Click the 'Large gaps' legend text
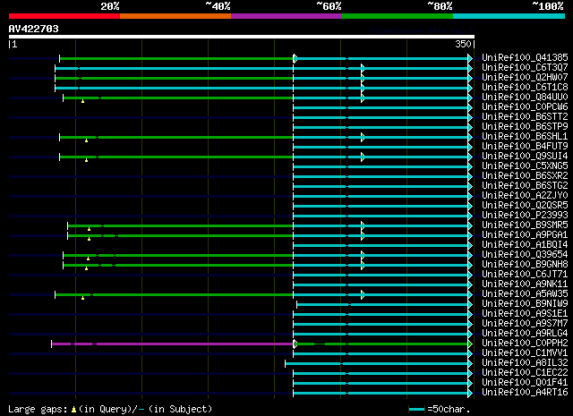 38,409
